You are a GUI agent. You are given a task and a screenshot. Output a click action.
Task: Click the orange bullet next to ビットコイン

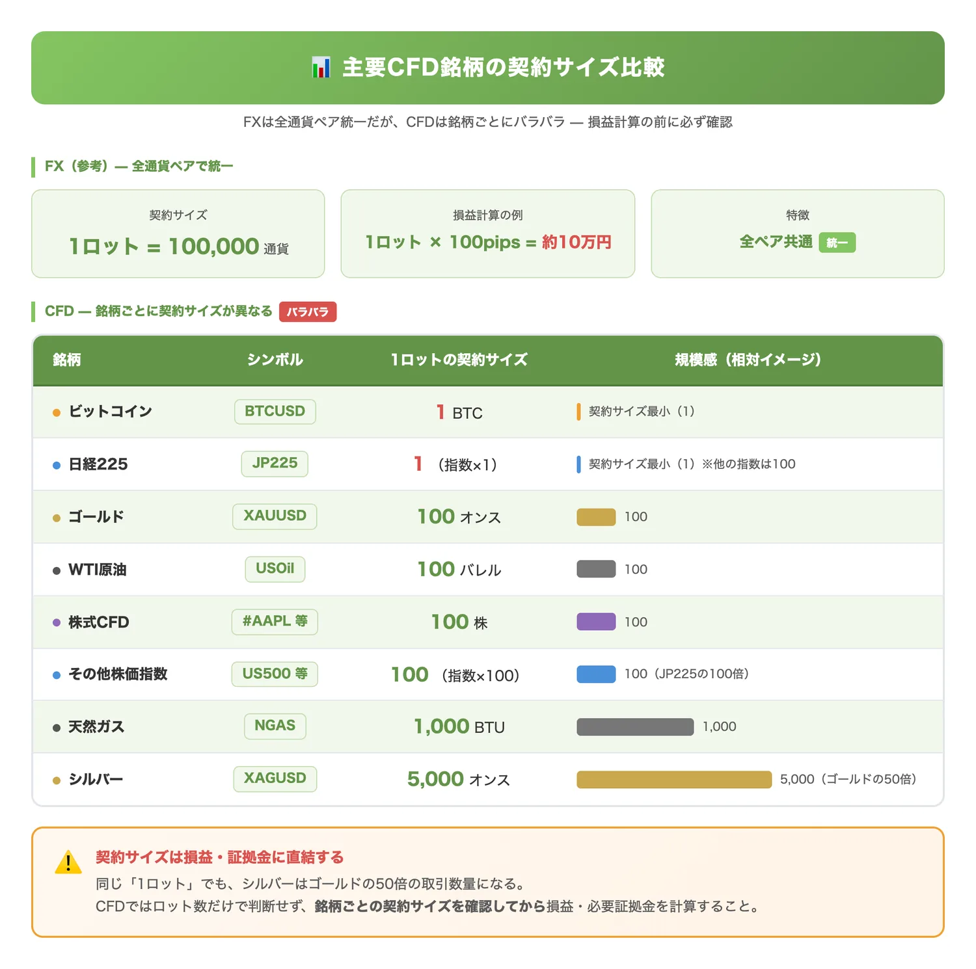57,412
